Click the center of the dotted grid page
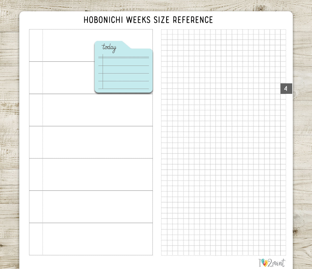The height and width of the screenshot is (269, 312). click(x=223, y=142)
